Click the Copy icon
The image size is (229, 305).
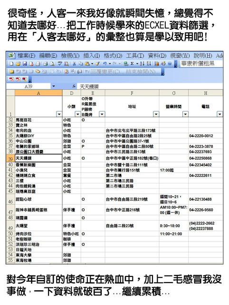(81, 63)
